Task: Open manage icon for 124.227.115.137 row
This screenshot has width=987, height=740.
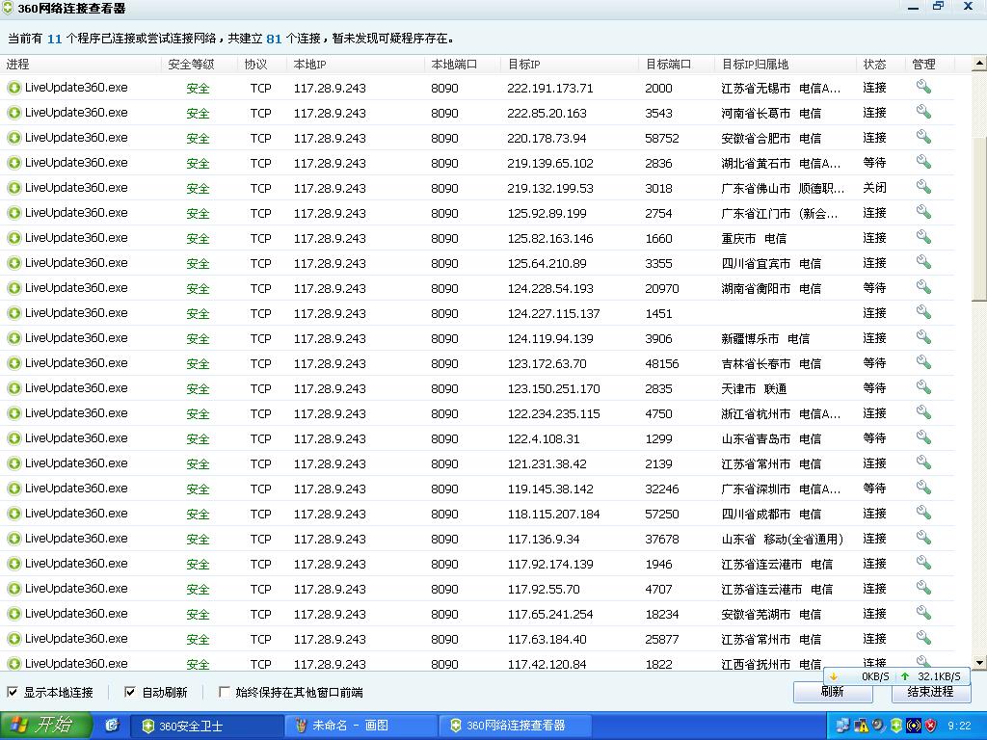Action: [923, 312]
